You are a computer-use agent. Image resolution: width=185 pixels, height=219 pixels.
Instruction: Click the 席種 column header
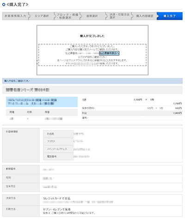click(12, 112)
